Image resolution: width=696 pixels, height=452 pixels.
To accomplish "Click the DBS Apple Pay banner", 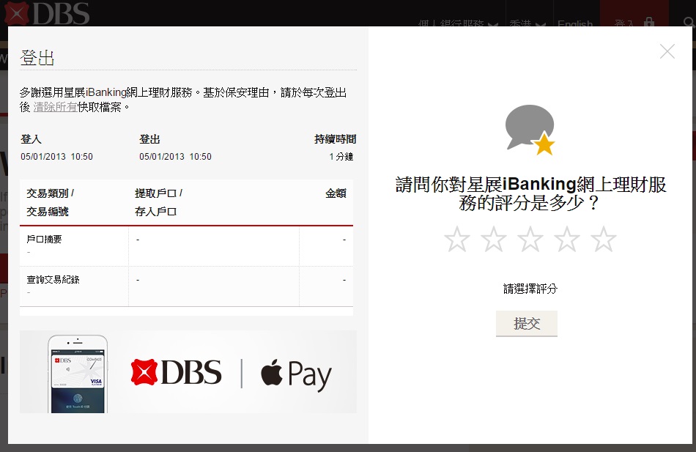I will pos(188,372).
